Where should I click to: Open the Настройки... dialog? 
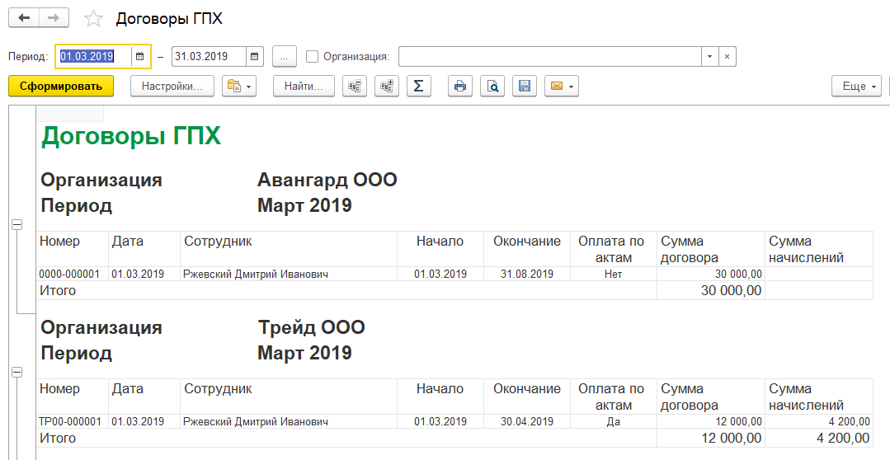172,86
